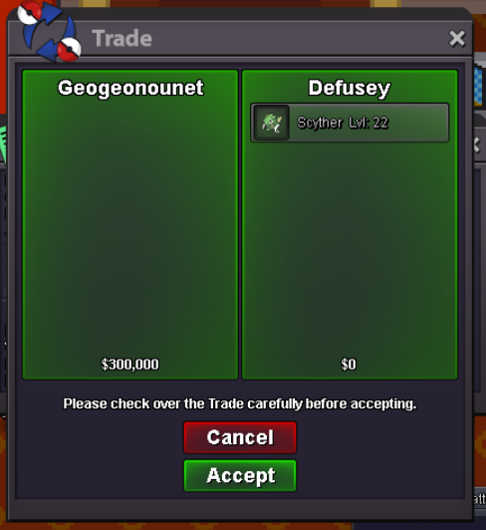This screenshot has width=486, height=530.
Task: Select the $300,000 money offer
Action: [130, 365]
